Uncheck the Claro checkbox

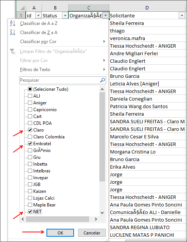30,130
